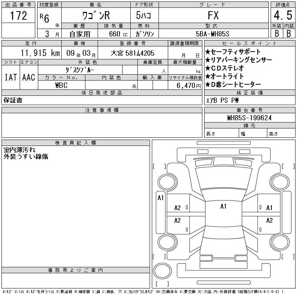Click the damage code legend line at the bottom
Viewport: 297px width, 297px height.
[x=143, y=292]
